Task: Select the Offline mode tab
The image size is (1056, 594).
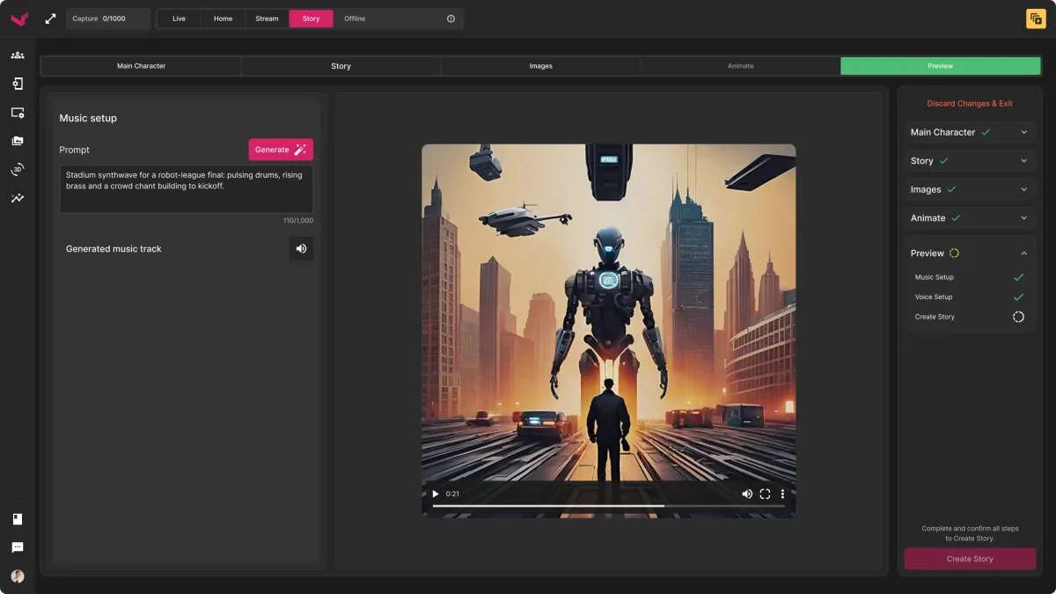Action: pyautogui.click(x=355, y=18)
